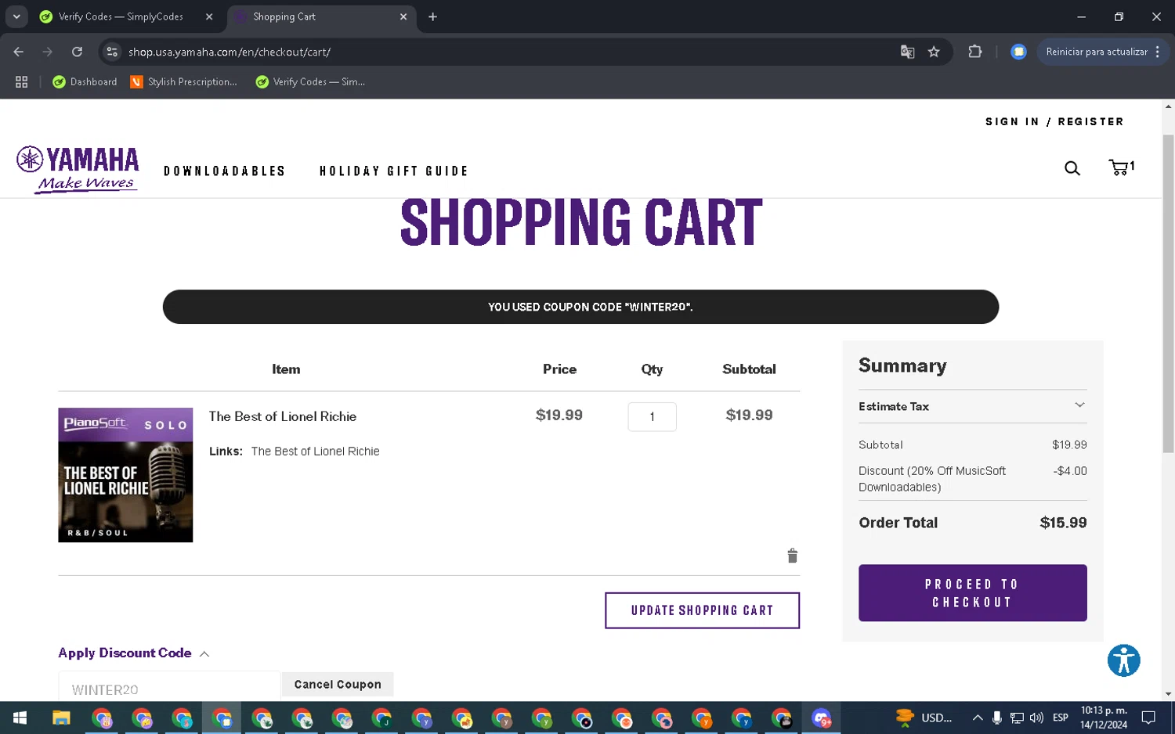Reload the page
This screenshot has height=734, width=1175.
(x=77, y=52)
